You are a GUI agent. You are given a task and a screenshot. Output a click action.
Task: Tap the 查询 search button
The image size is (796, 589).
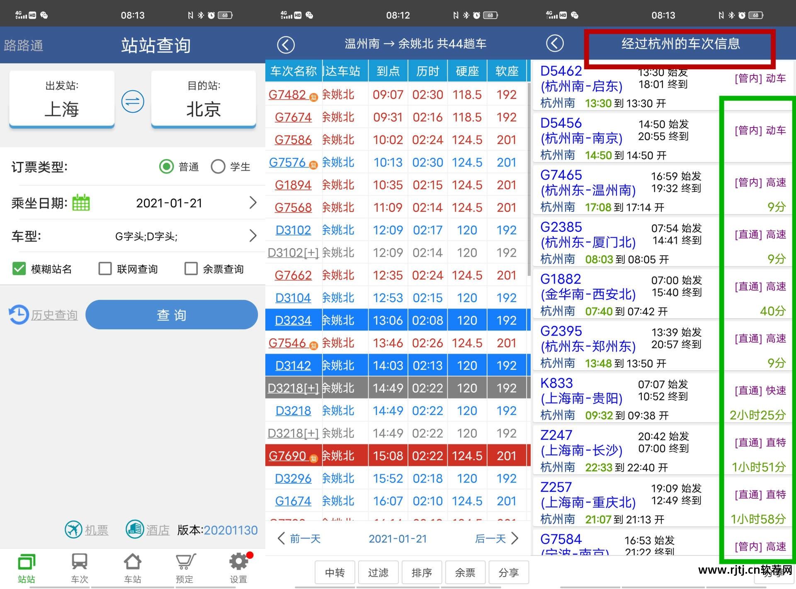[x=172, y=315]
